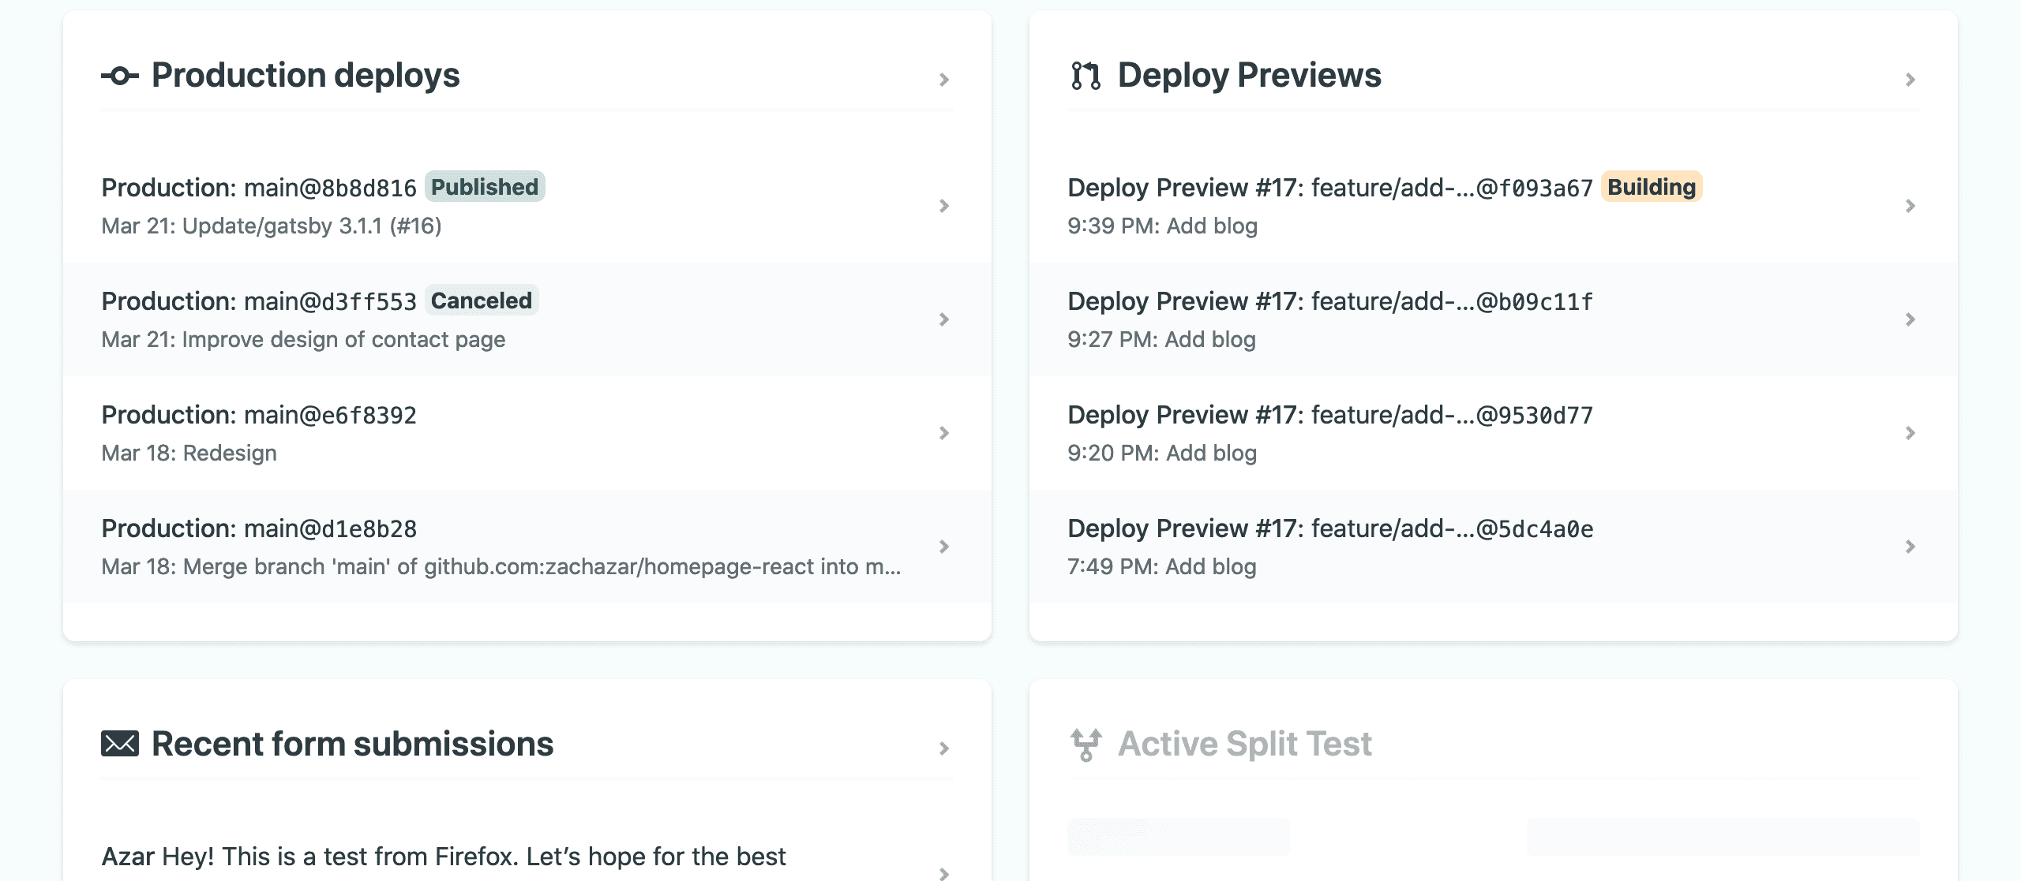2021x881 pixels.
Task: Click chevron beside Deploy Preview @f093a67
Action: [1910, 206]
